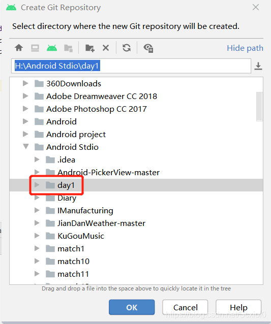Screen dimensions: 271x324
Task: Expand the JianDanWeather-master folder arrow
Action: point(37,223)
